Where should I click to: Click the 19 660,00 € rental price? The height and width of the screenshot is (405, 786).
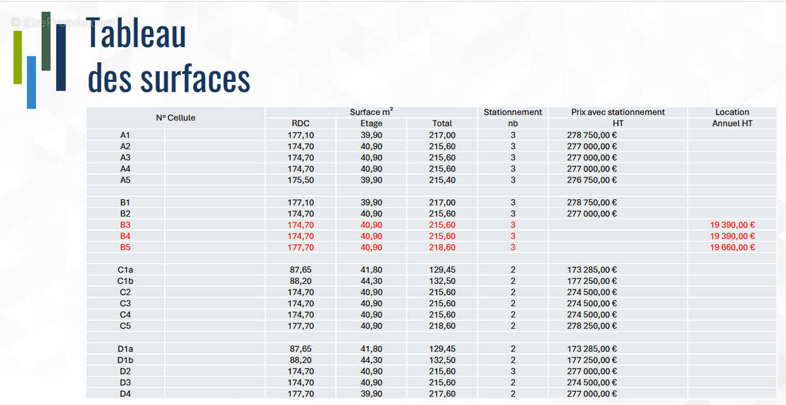coord(732,247)
